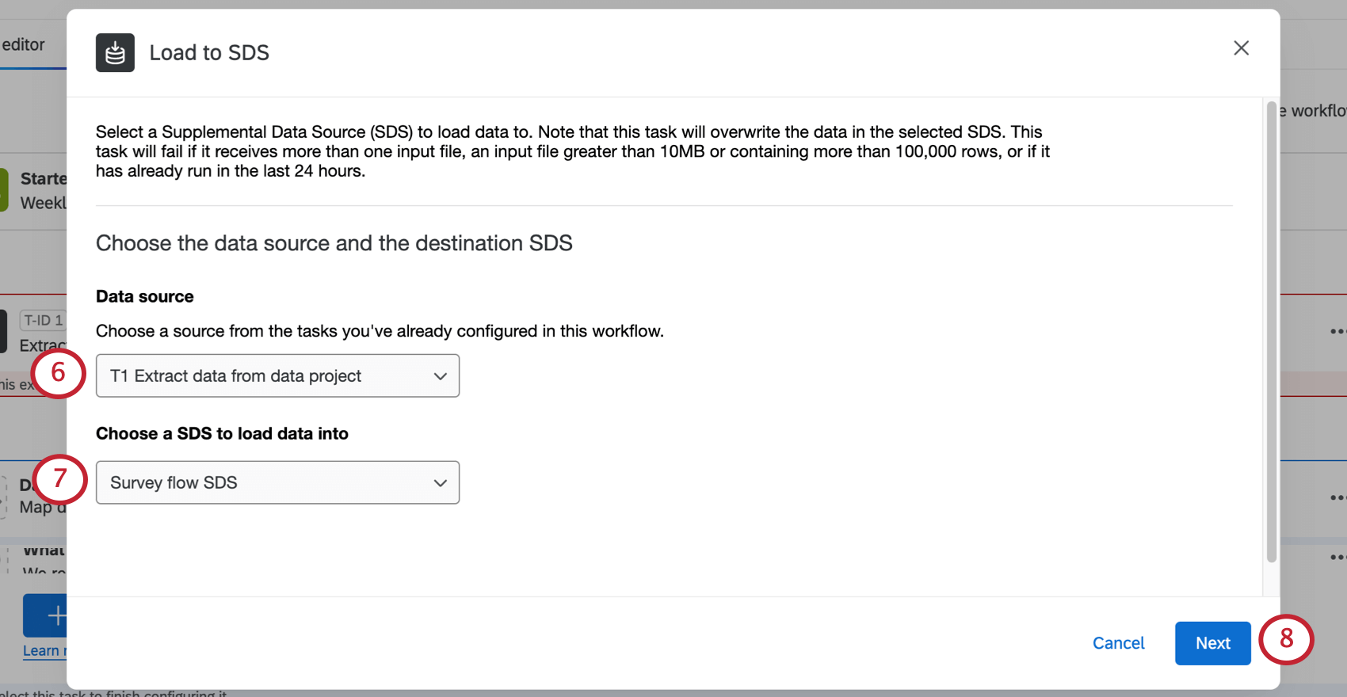Click the red step 7 circle marker
The width and height of the screenshot is (1347, 697).
(x=59, y=479)
